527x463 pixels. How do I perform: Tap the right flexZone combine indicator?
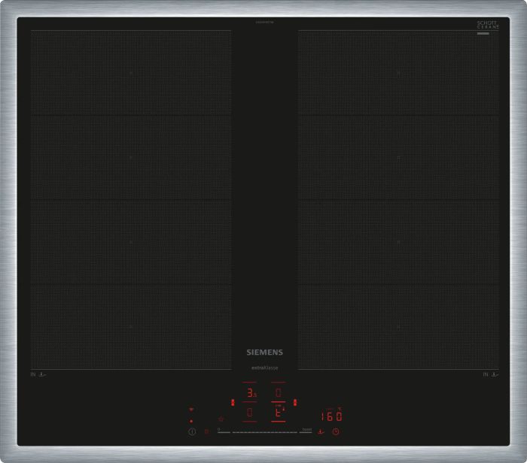pos(295,402)
